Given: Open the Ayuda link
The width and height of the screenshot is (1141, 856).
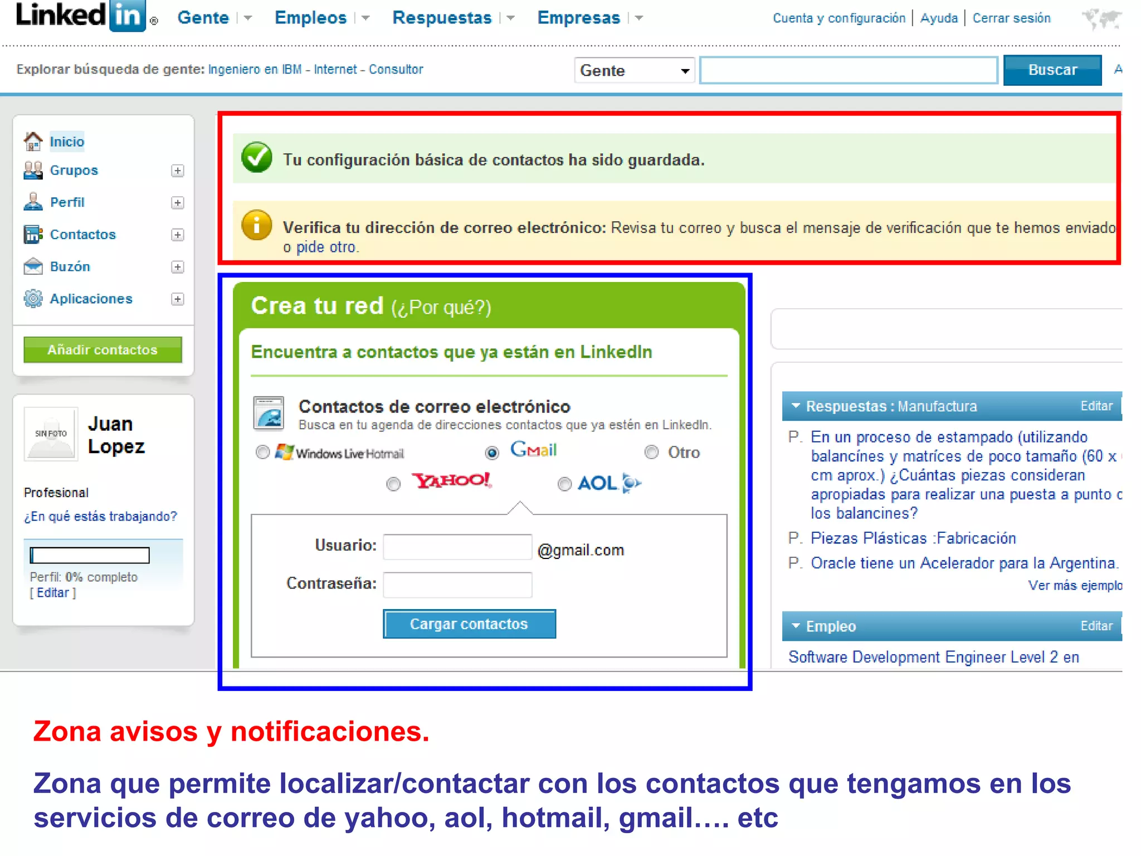Looking at the screenshot, I should [939, 18].
